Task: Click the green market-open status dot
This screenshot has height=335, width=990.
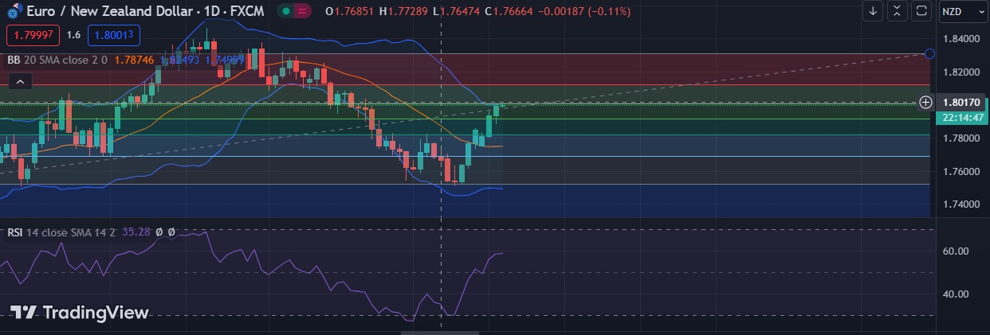Action: [x=285, y=12]
